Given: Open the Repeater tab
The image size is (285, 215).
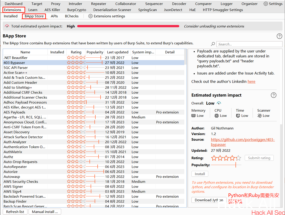Looking at the screenshot, I should pos(99,4).
